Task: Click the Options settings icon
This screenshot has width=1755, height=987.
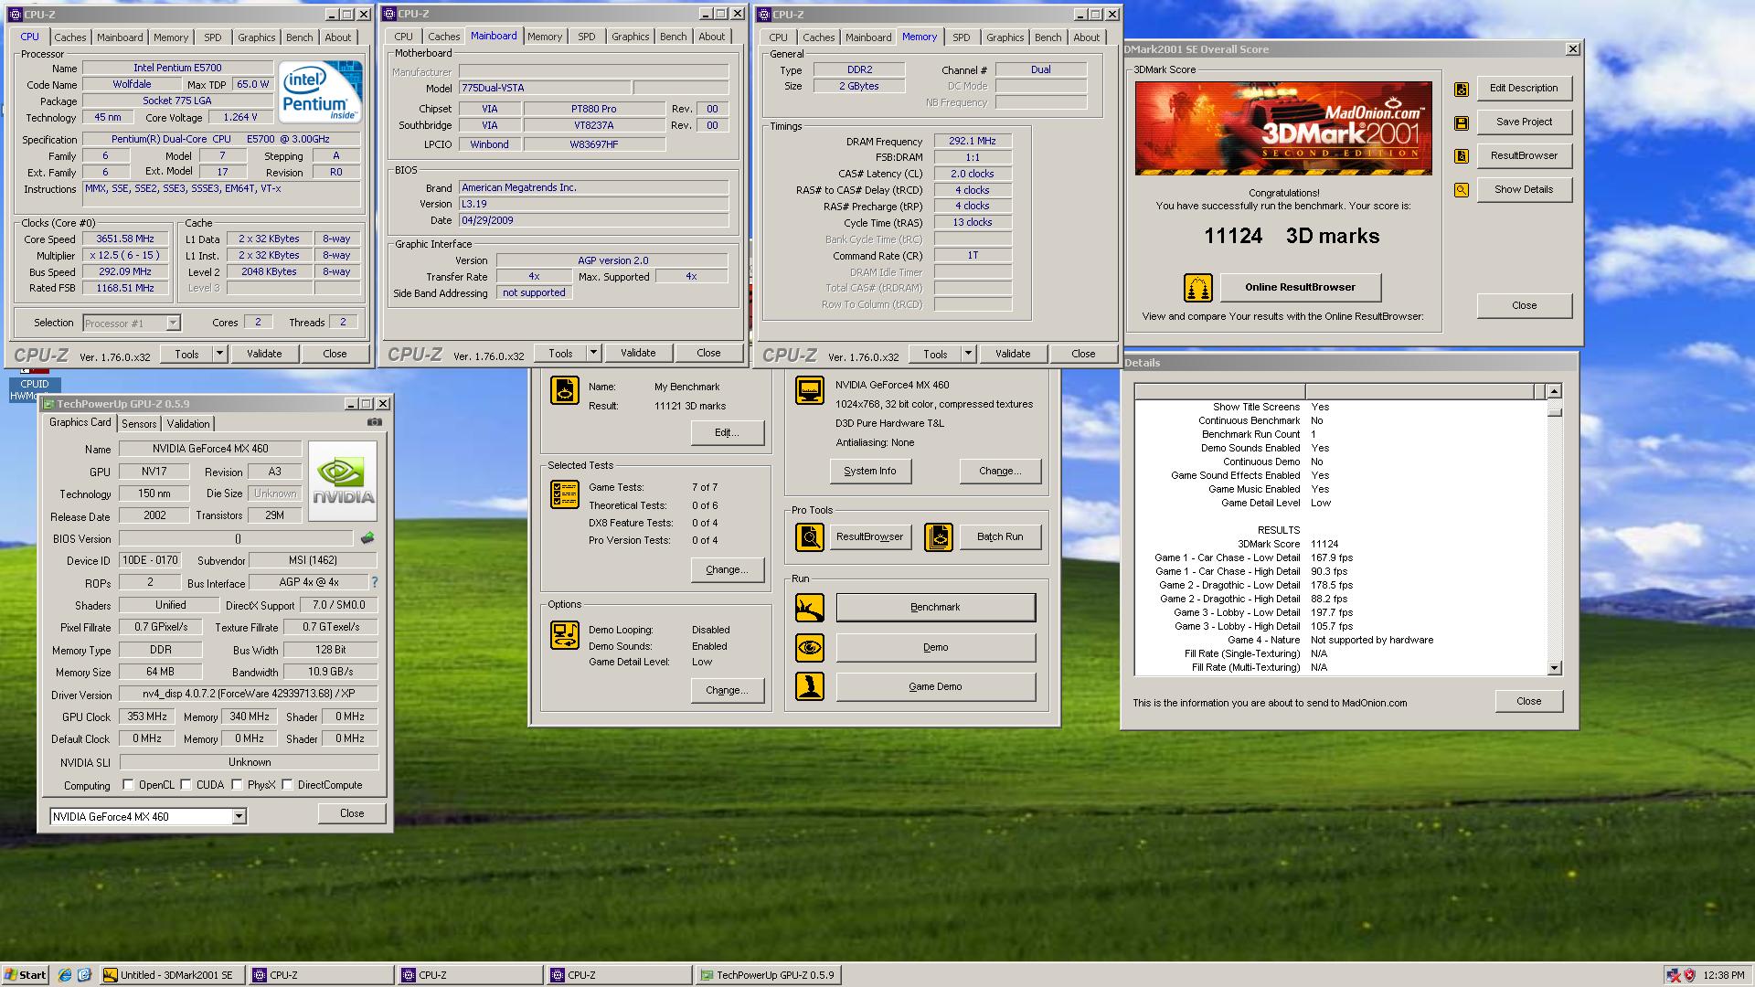Action: tap(565, 635)
